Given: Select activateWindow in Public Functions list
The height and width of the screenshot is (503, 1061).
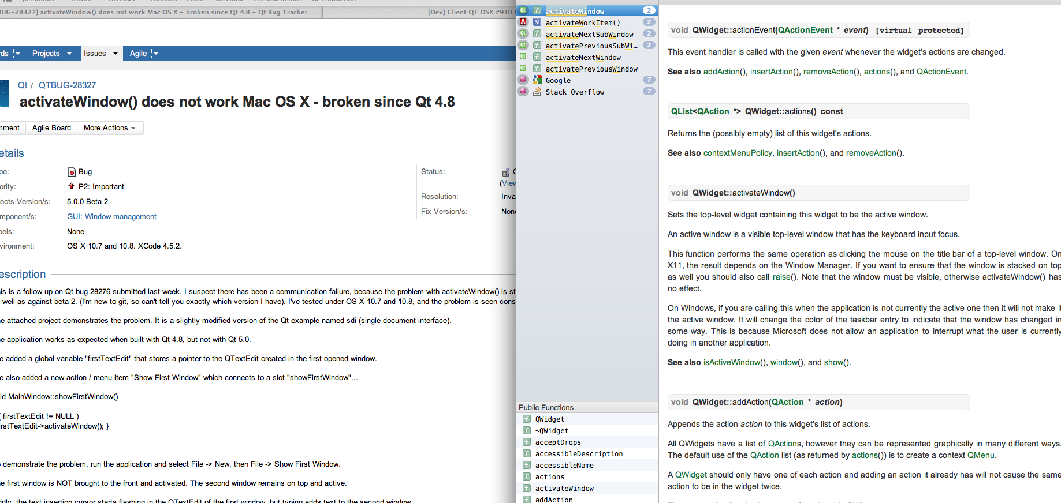Looking at the screenshot, I should [x=587, y=488].
